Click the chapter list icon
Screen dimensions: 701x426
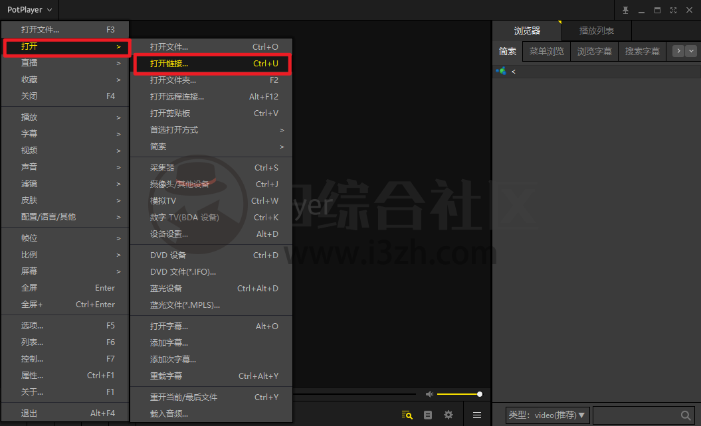point(428,415)
